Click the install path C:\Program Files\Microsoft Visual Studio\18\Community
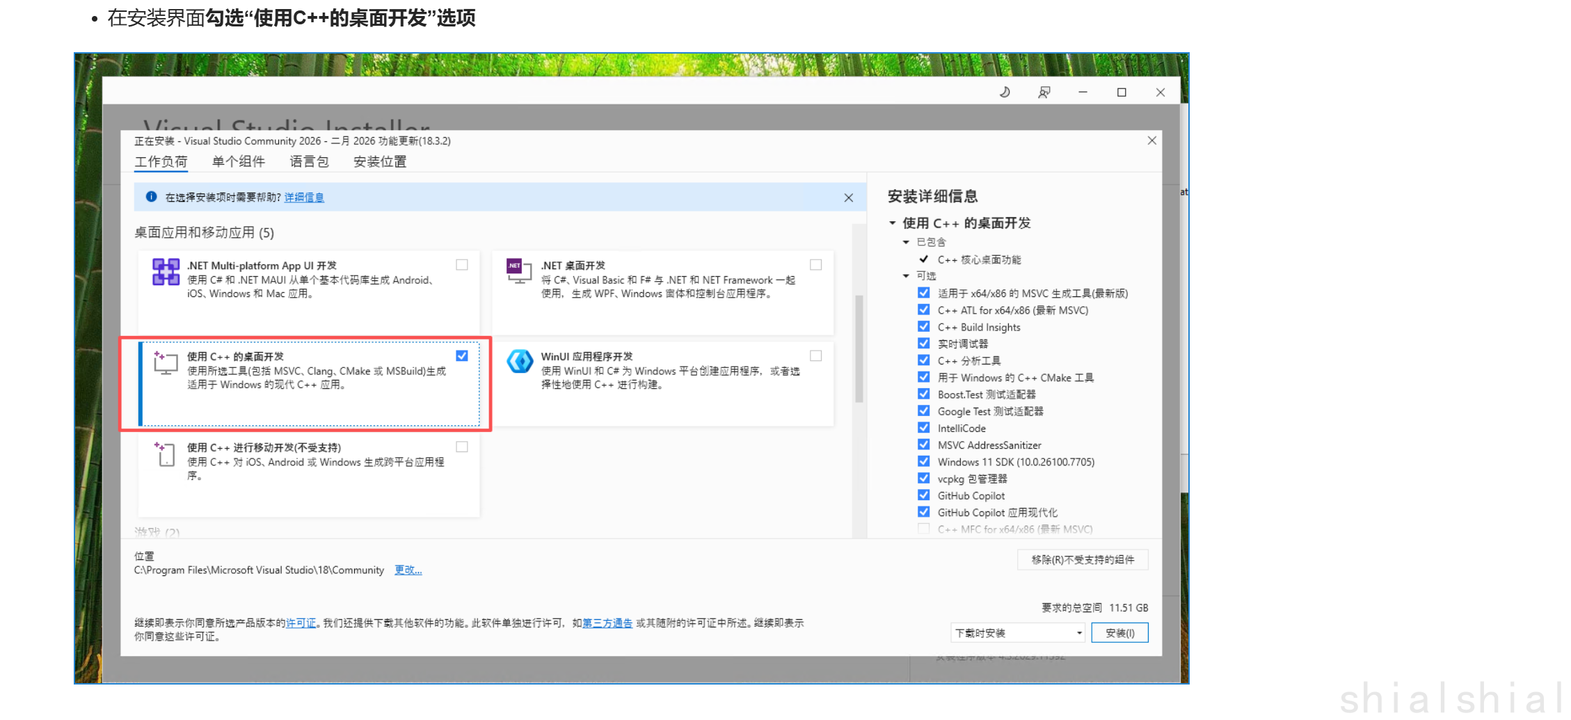The width and height of the screenshot is (1571, 720). click(259, 570)
